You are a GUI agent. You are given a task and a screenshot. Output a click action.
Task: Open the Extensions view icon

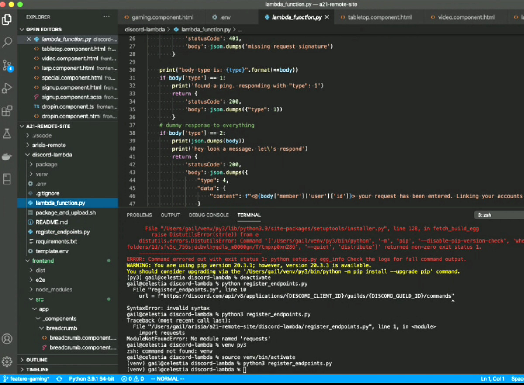pyautogui.click(x=7, y=111)
